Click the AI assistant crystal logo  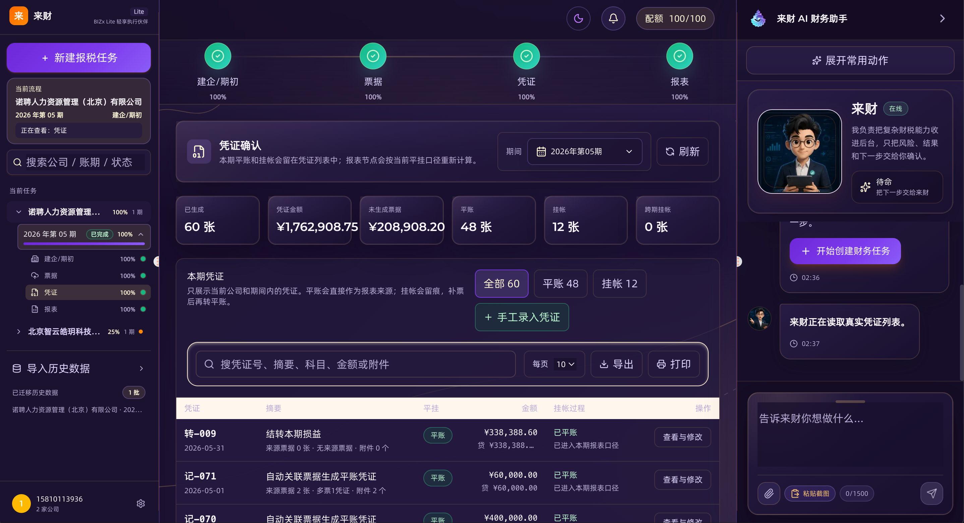coord(758,18)
